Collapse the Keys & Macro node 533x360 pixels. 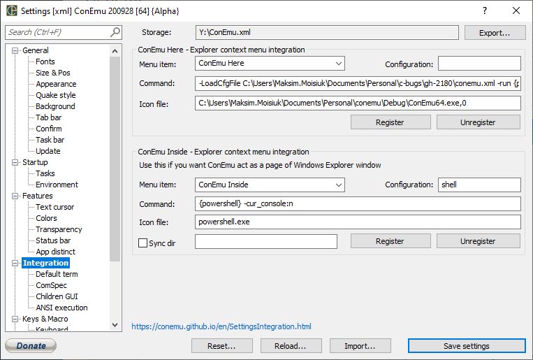[15, 319]
